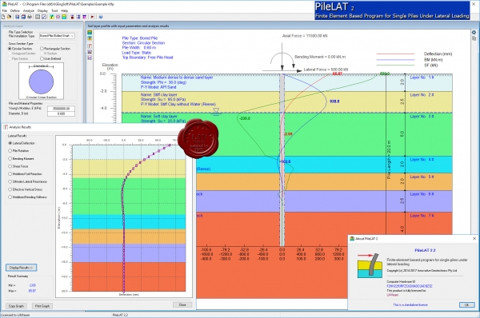Screen dimensions: 480x318
Task: Open the Help menu
Action: (x=64, y=10)
